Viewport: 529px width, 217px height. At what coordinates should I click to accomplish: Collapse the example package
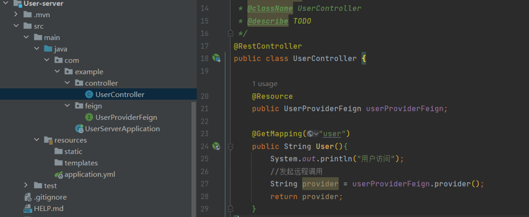pyautogui.click(x=57, y=72)
